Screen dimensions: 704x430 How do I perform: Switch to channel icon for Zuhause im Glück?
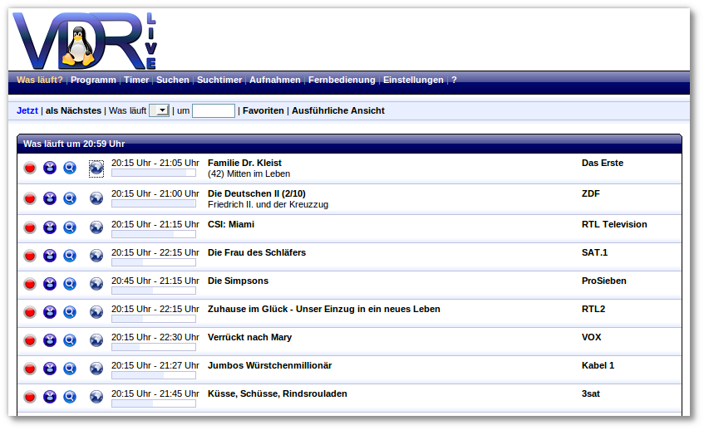[50, 312]
